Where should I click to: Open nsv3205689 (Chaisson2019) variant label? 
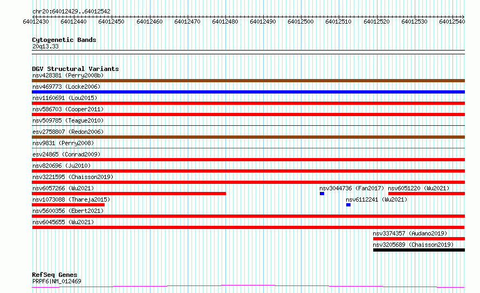click(x=413, y=245)
